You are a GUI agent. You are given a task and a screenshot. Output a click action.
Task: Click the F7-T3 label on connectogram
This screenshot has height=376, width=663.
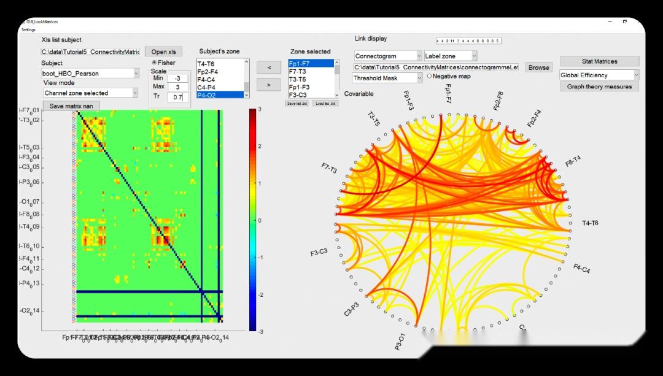(330, 168)
